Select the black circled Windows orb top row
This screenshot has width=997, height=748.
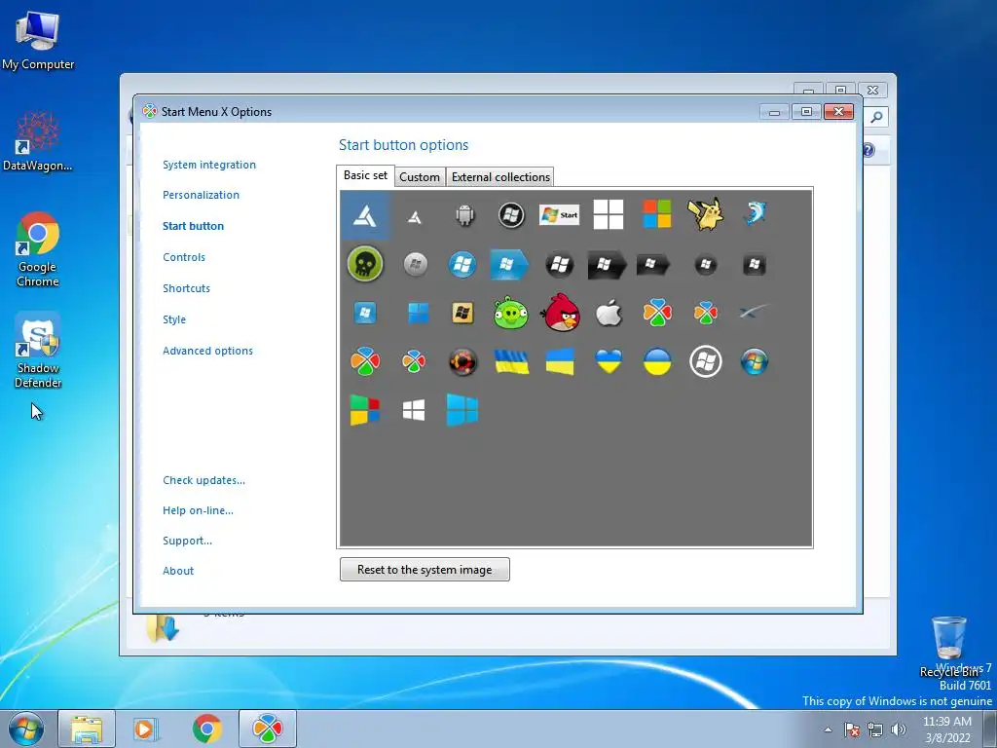511,215
